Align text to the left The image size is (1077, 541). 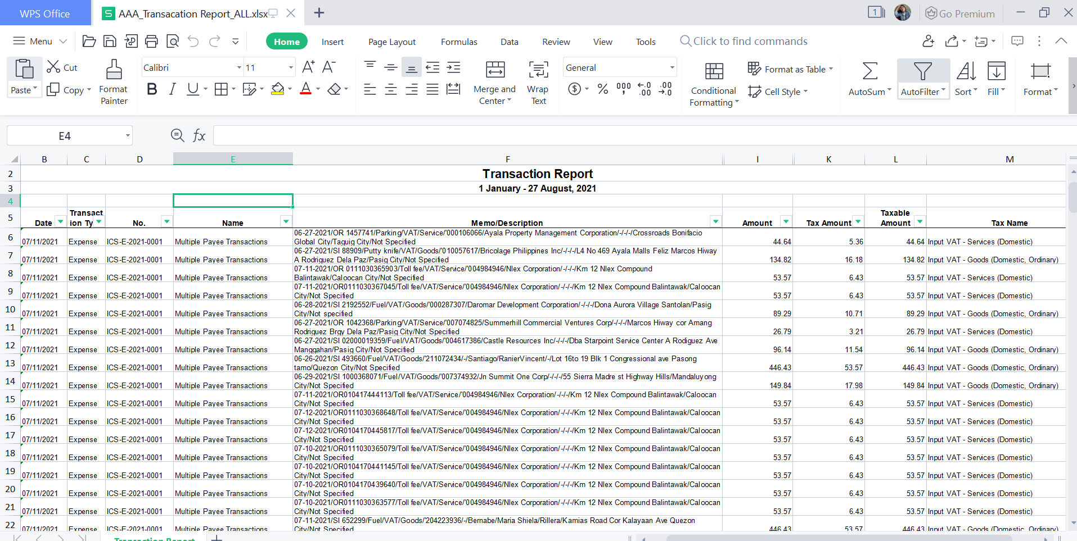click(x=370, y=89)
